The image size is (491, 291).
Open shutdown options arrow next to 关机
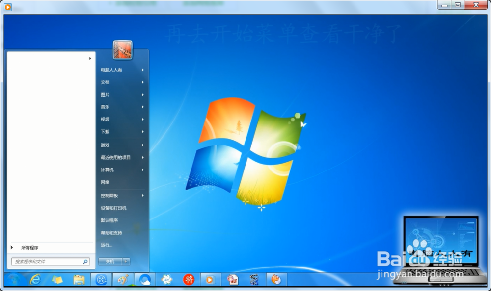126,261
